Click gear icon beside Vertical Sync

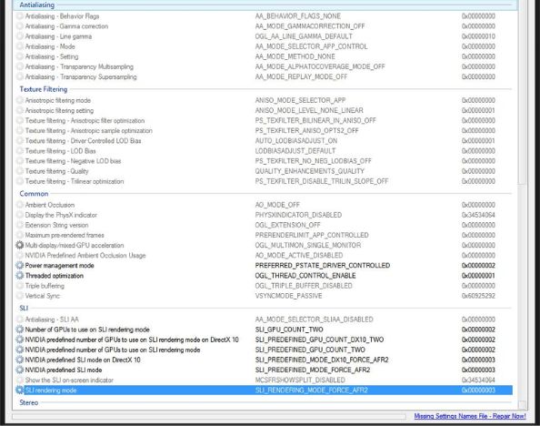point(20,296)
